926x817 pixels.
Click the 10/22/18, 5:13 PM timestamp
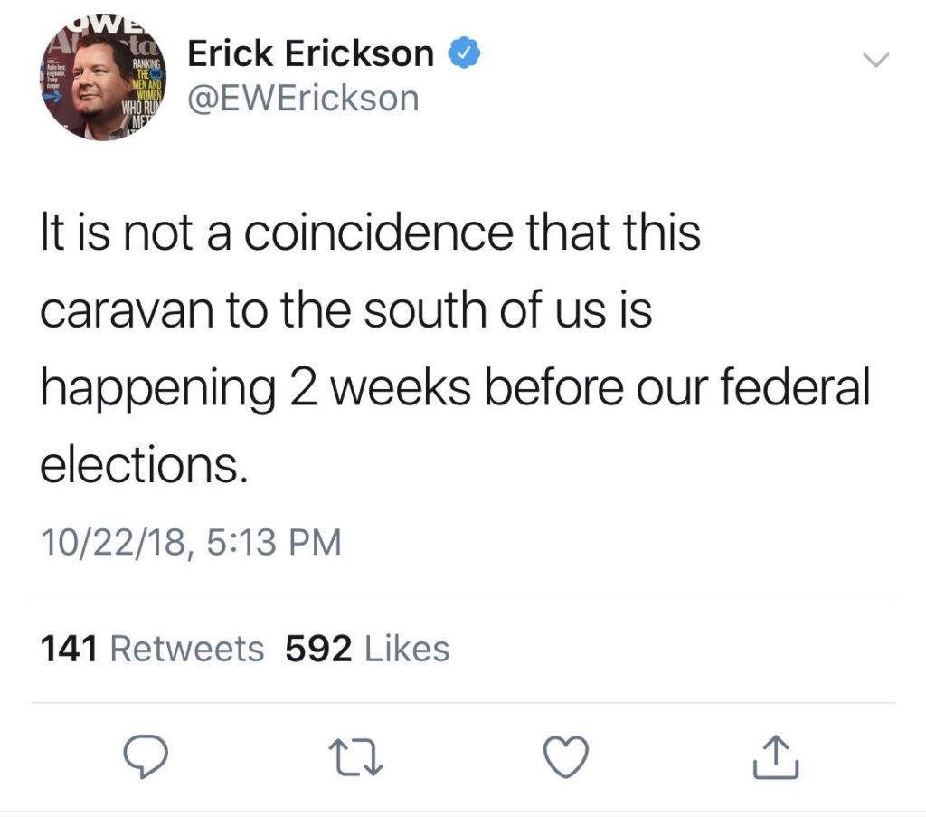192,542
